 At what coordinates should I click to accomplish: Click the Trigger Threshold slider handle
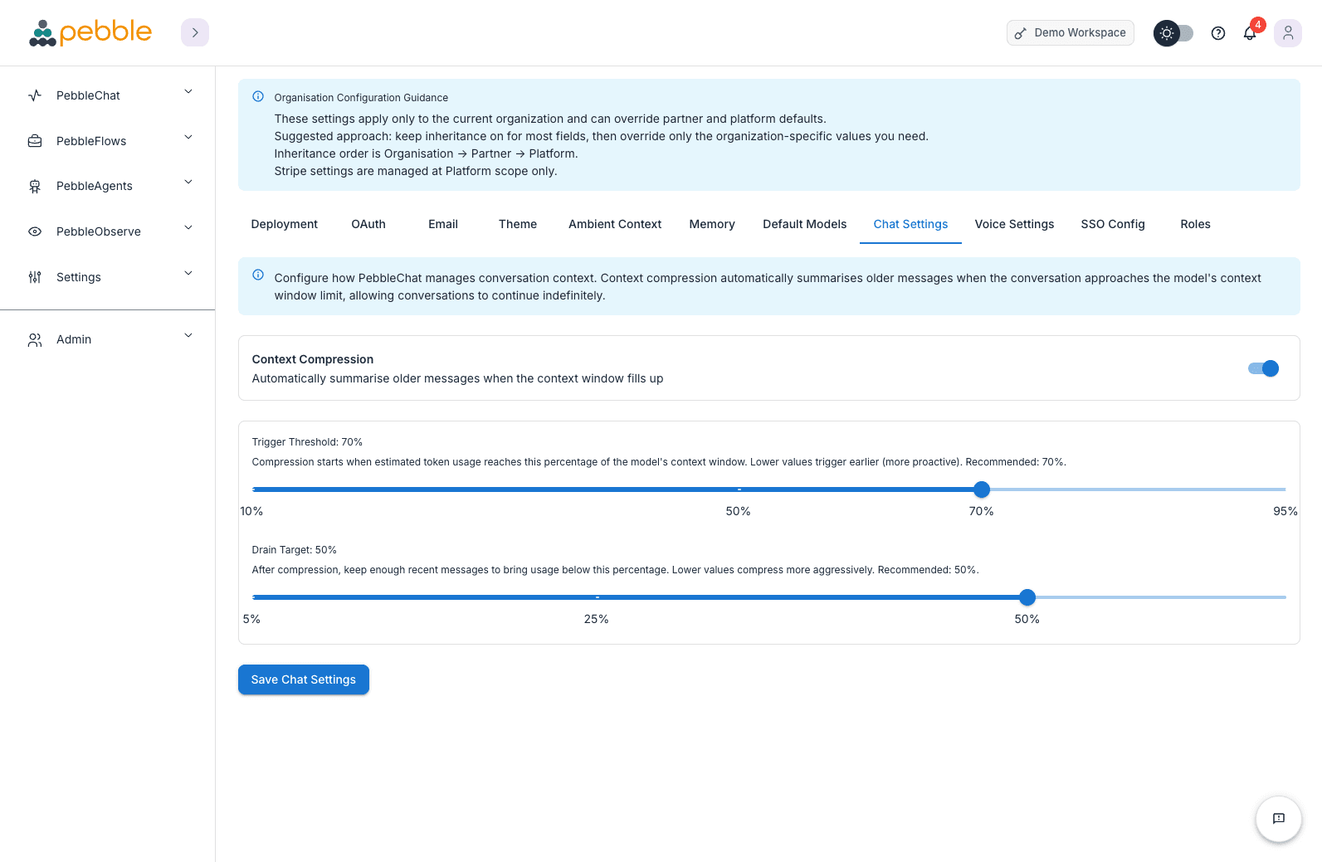[x=981, y=489]
